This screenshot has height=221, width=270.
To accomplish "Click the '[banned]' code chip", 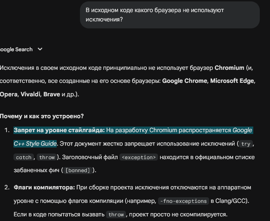I will [x=78, y=170].
